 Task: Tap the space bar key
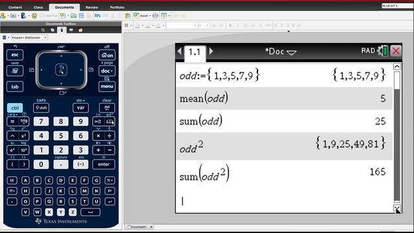pos(91,212)
